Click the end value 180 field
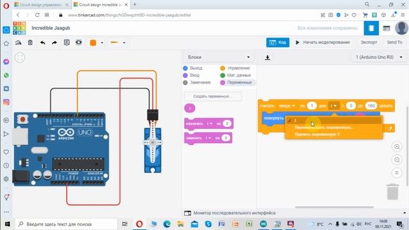 tap(371, 106)
